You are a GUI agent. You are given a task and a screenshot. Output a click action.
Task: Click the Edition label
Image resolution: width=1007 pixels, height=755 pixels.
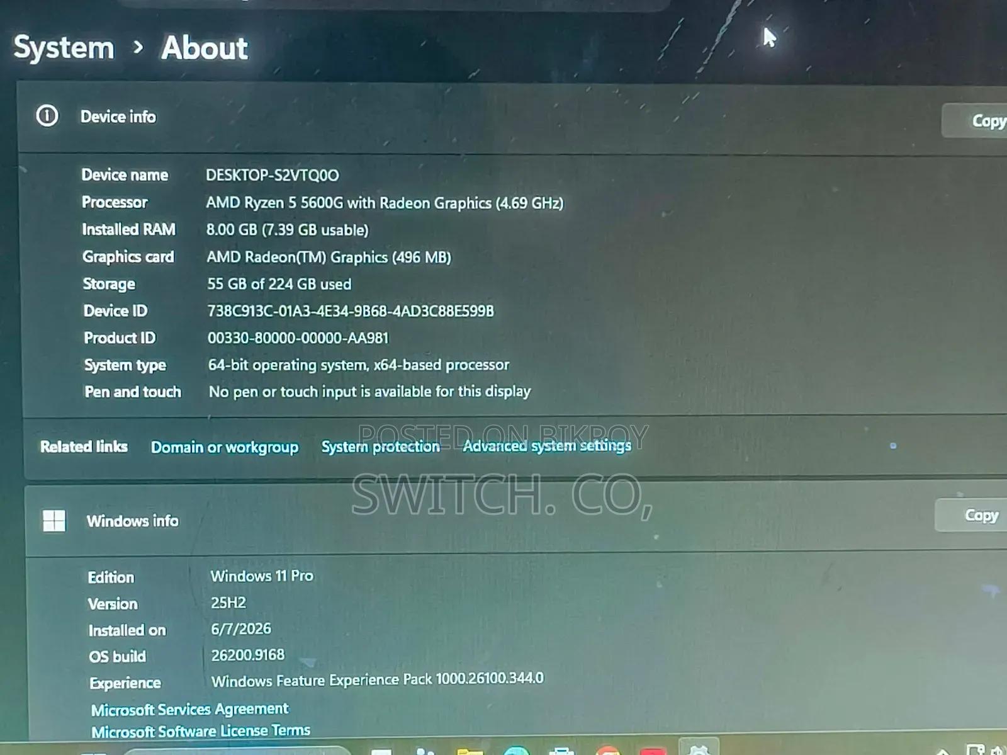pos(111,577)
